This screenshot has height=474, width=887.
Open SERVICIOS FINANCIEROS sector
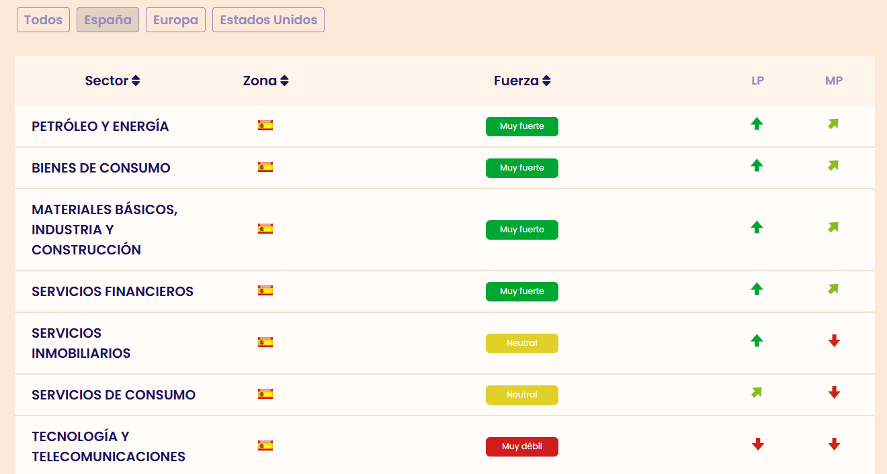(112, 291)
